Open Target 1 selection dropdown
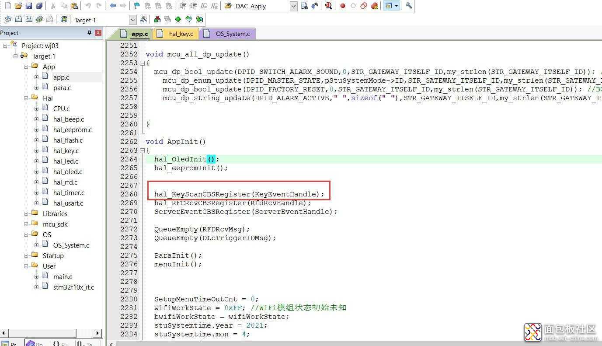 [x=133, y=20]
